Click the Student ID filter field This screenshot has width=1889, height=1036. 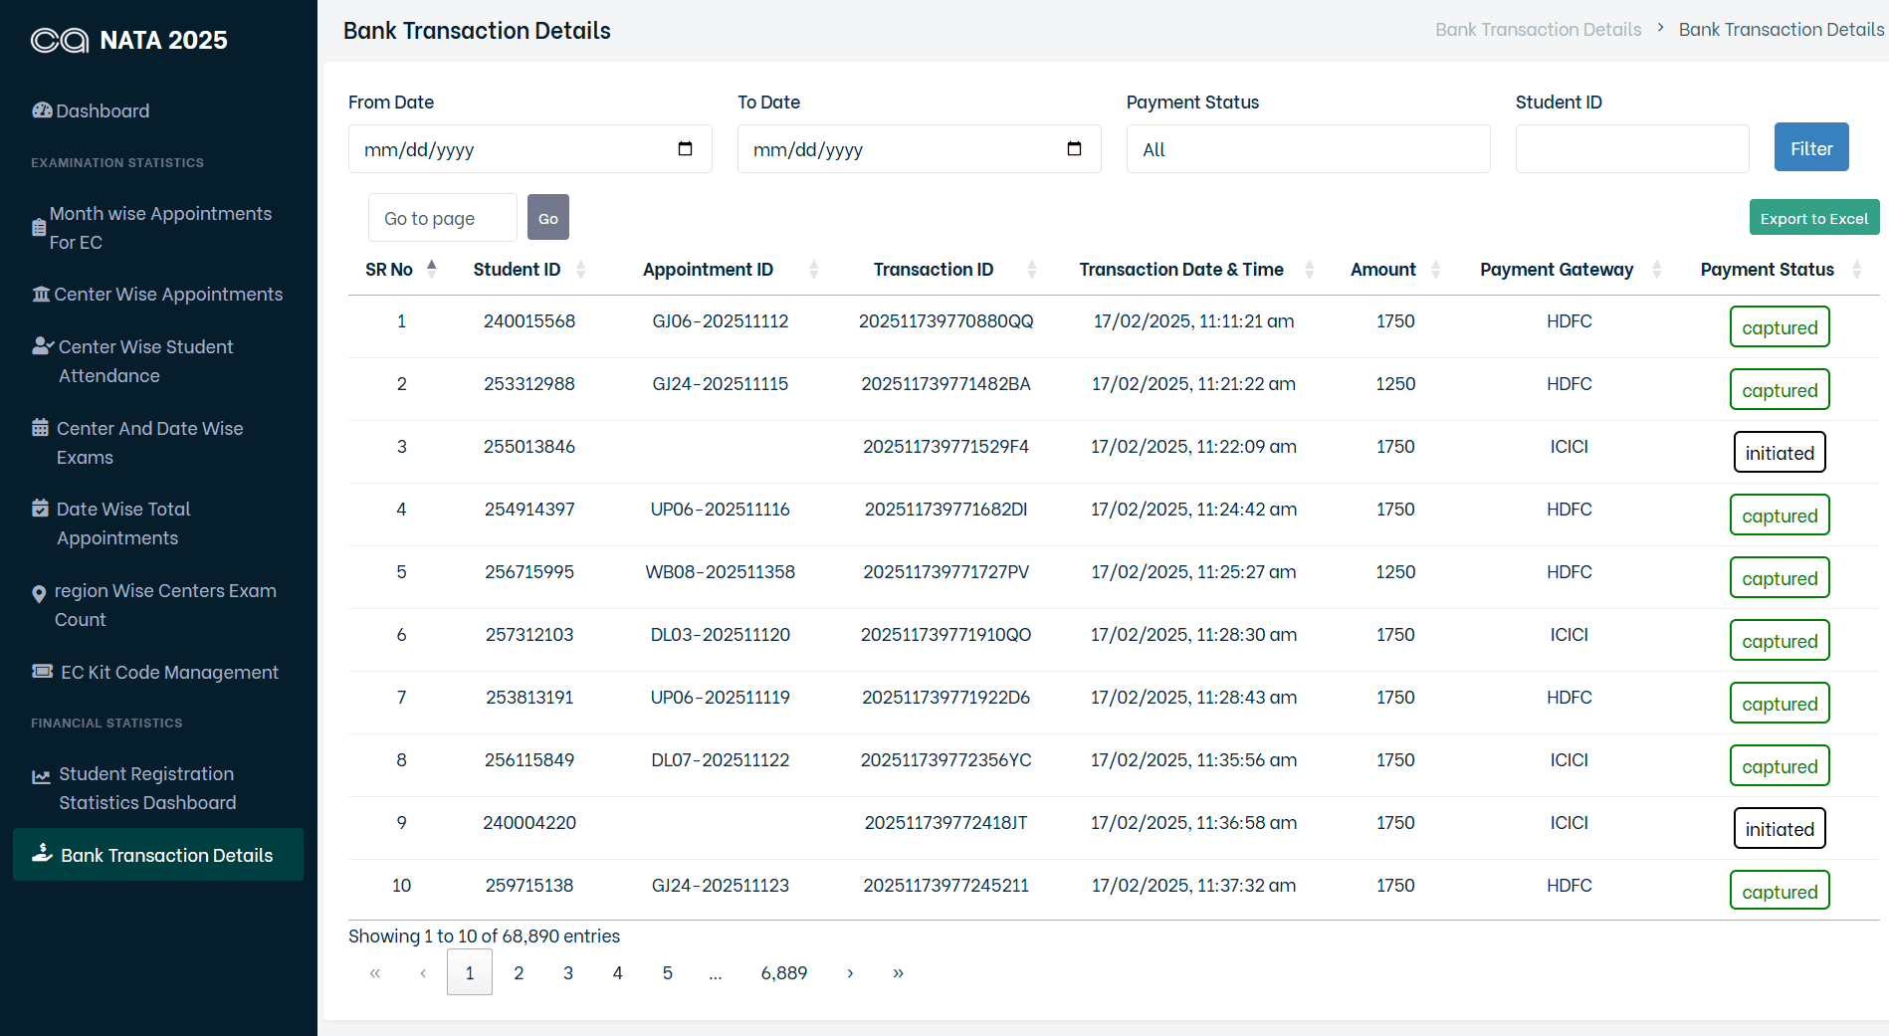point(1631,149)
